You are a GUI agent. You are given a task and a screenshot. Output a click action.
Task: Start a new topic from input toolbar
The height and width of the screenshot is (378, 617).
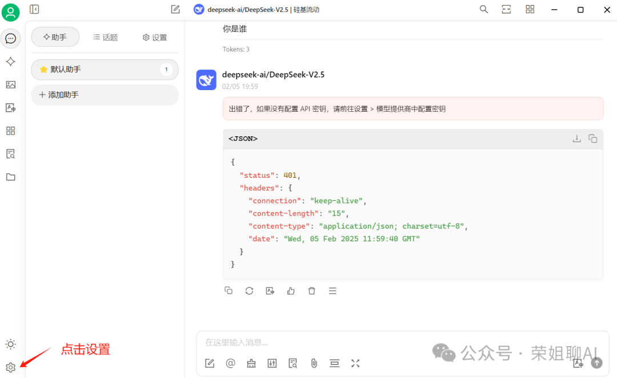[x=210, y=364]
